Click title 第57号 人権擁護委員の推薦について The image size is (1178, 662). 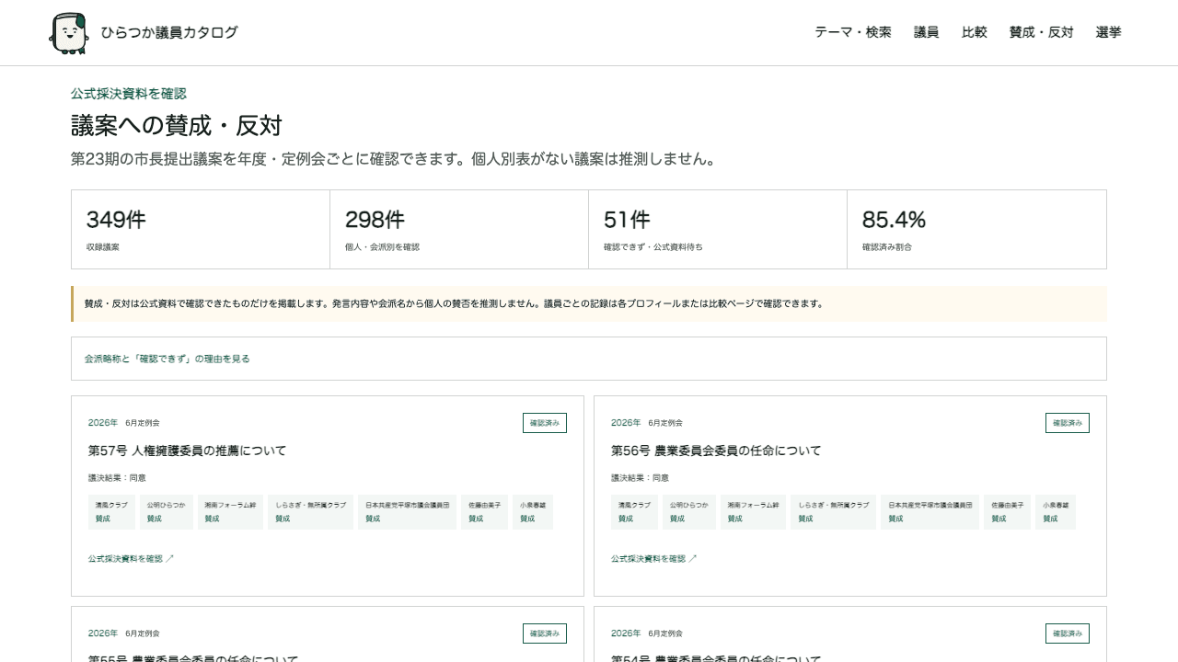188,451
